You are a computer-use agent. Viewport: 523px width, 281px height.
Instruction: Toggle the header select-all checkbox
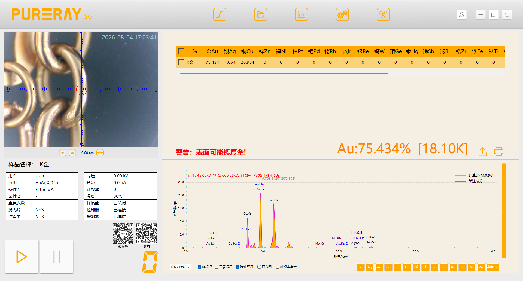pyautogui.click(x=181, y=51)
